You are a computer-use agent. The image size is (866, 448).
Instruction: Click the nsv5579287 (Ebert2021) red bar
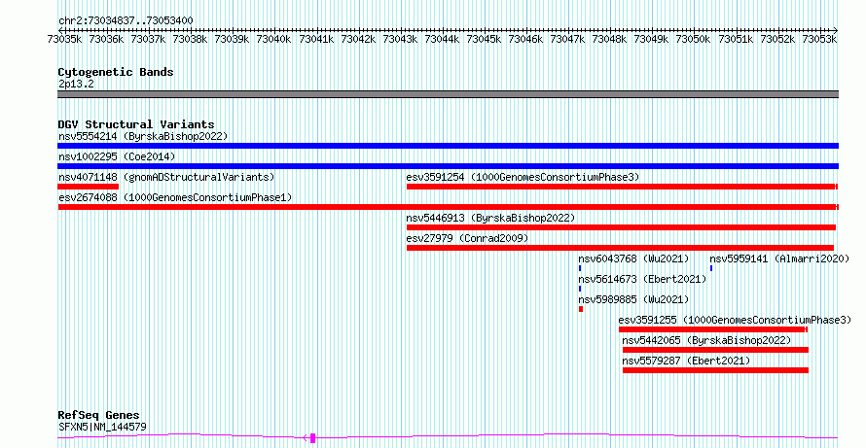click(715, 370)
